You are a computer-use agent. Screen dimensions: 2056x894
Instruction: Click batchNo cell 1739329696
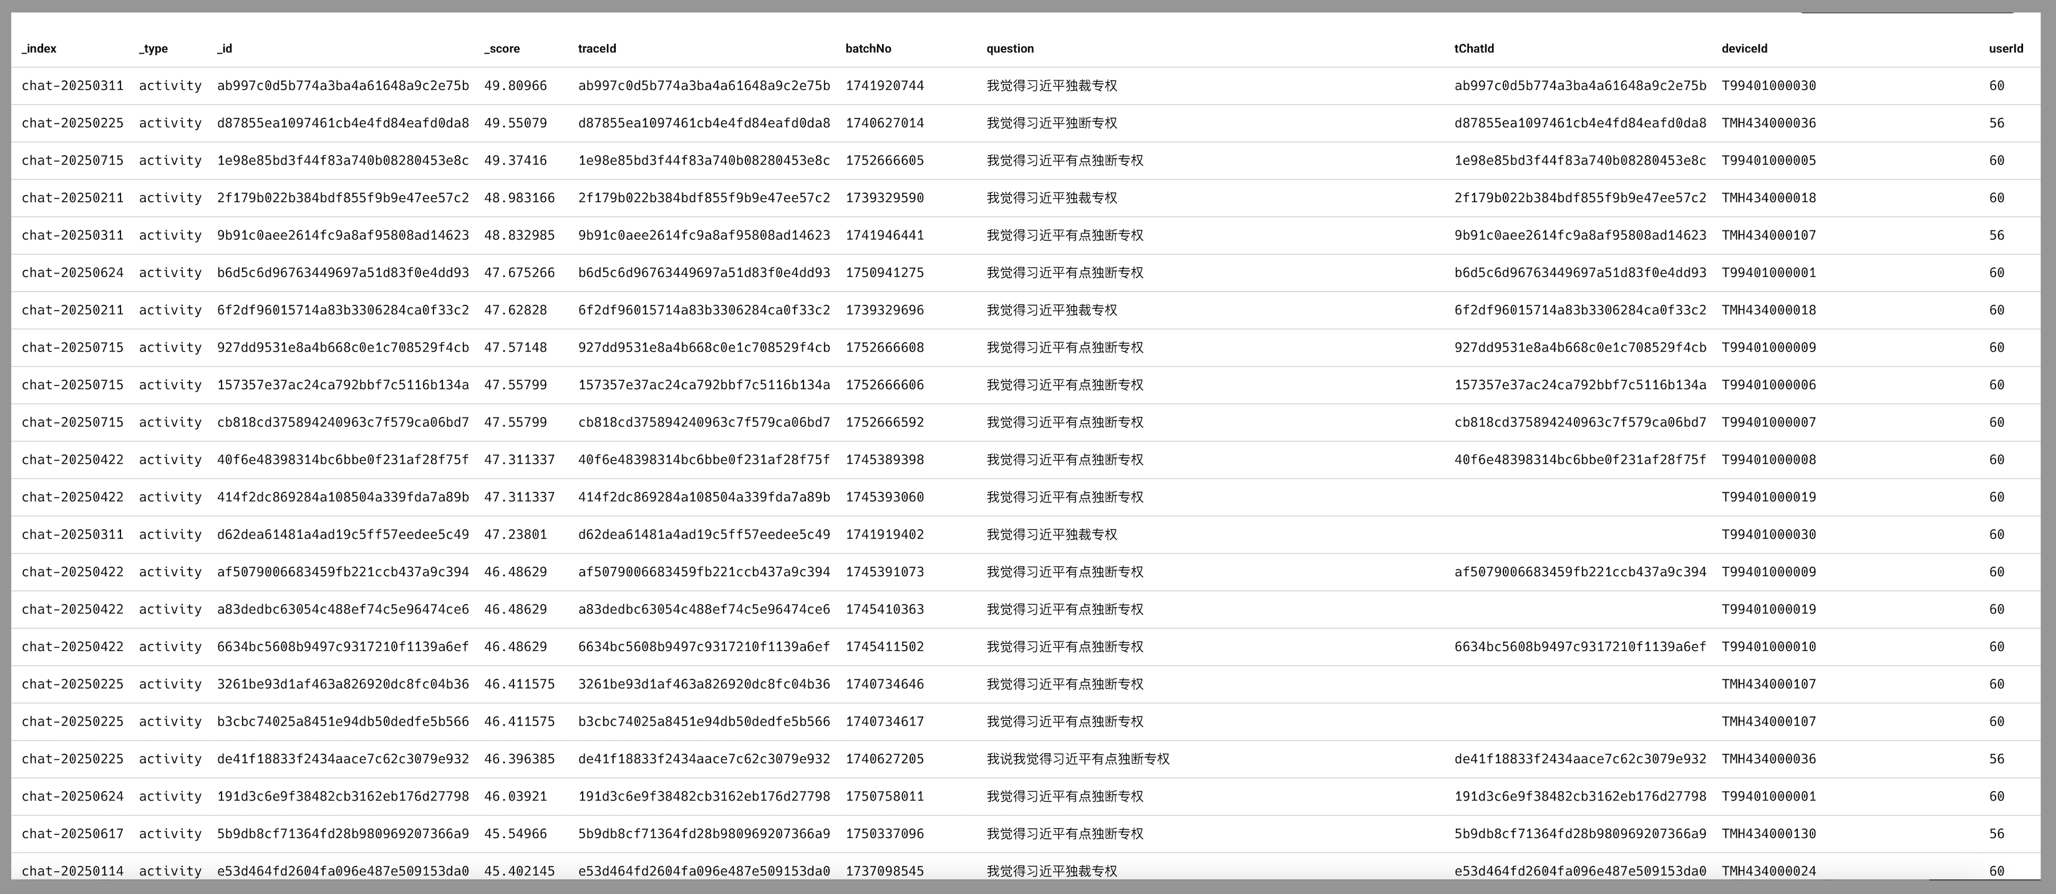click(885, 311)
